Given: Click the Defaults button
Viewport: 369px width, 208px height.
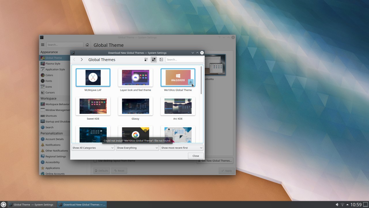Looking at the screenshot, I should click(101, 171).
